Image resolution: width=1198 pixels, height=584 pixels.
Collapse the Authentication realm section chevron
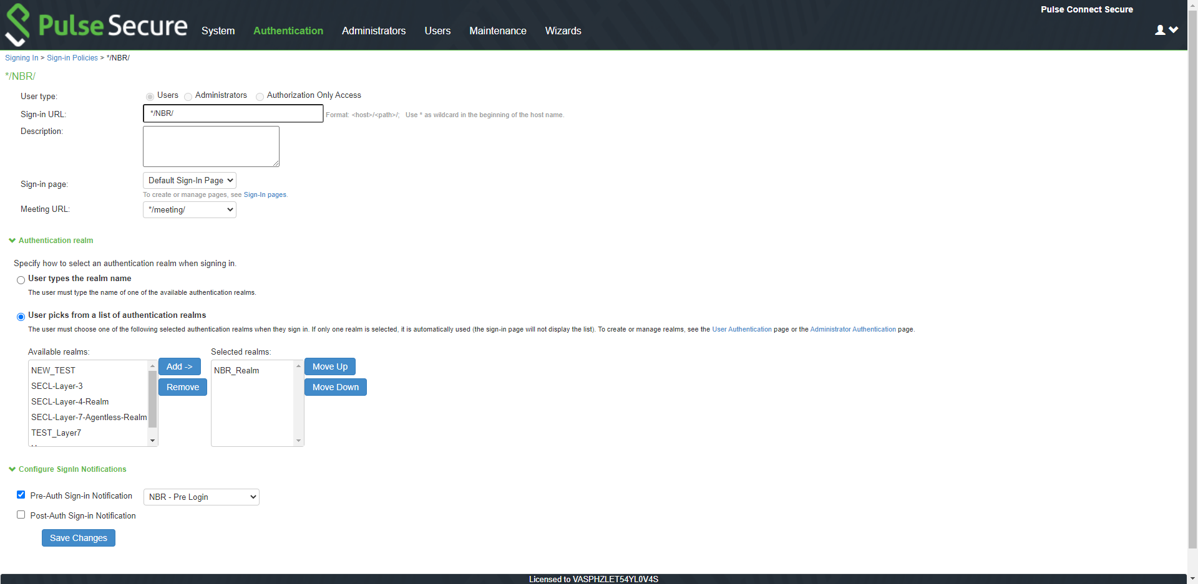12,241
